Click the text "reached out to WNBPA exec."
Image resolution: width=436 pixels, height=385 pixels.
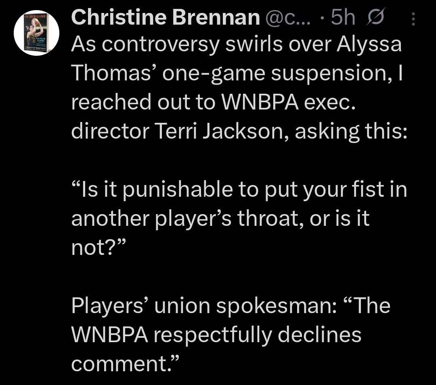click(213, 102)
